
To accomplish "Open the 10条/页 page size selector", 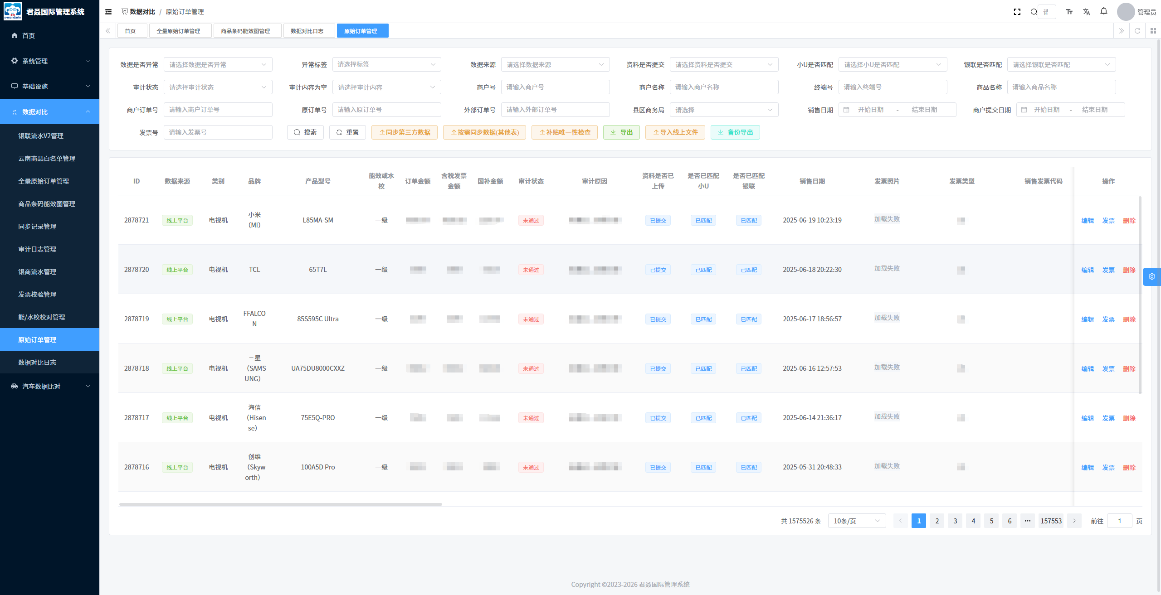I will (856, 521).
